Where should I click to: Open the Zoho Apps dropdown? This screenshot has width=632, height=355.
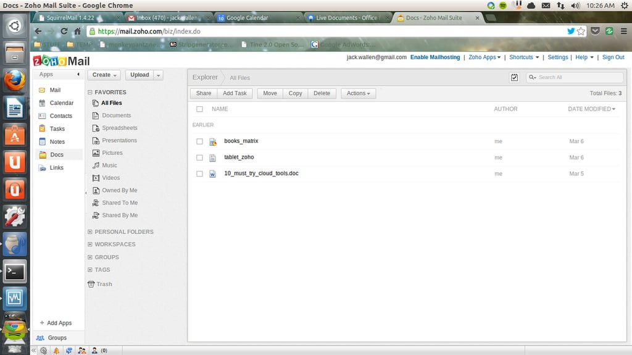[x=484, y=57]
